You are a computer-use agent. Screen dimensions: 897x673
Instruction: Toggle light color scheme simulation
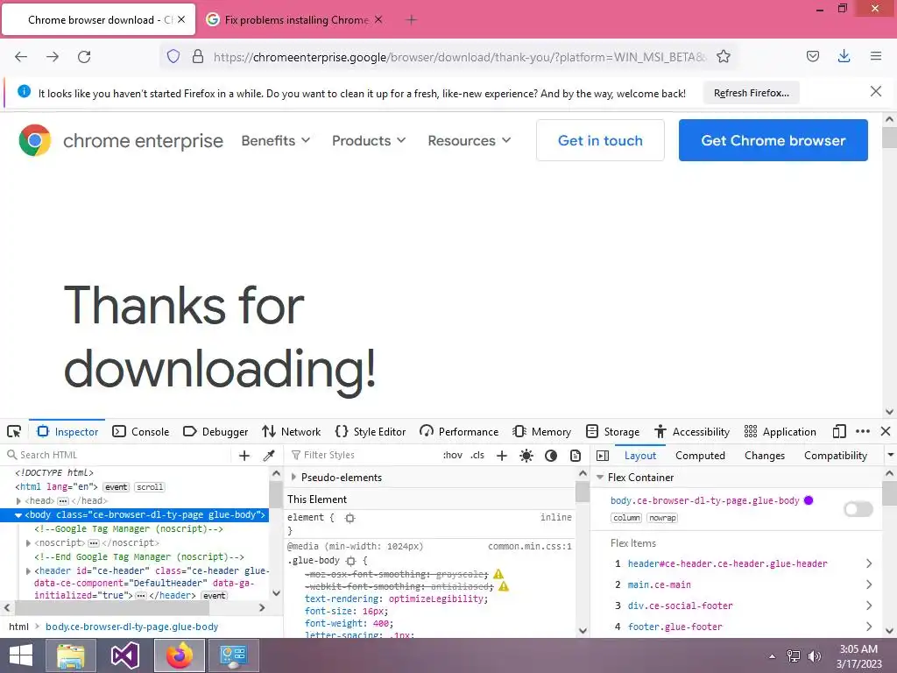pos(526,455)
